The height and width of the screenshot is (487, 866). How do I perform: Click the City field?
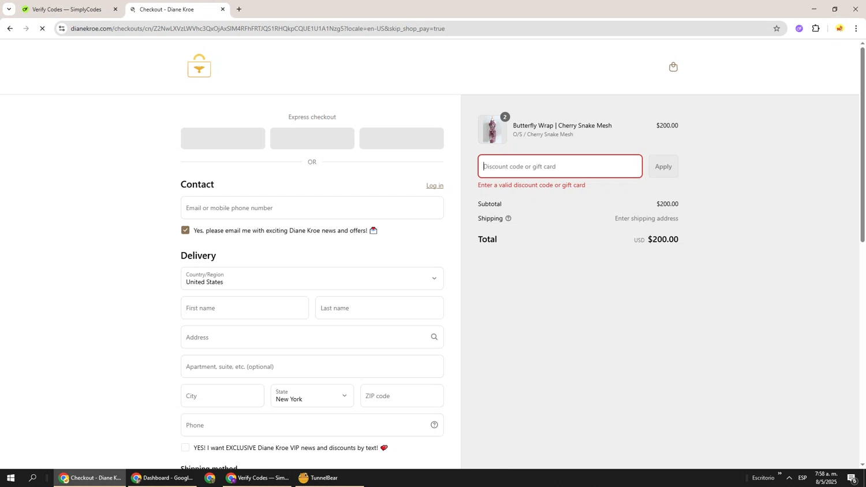(222, 396)
